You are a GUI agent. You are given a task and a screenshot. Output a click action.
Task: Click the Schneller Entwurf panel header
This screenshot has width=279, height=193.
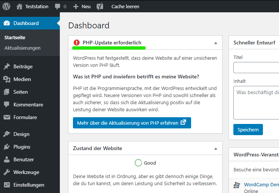[254, 43]
